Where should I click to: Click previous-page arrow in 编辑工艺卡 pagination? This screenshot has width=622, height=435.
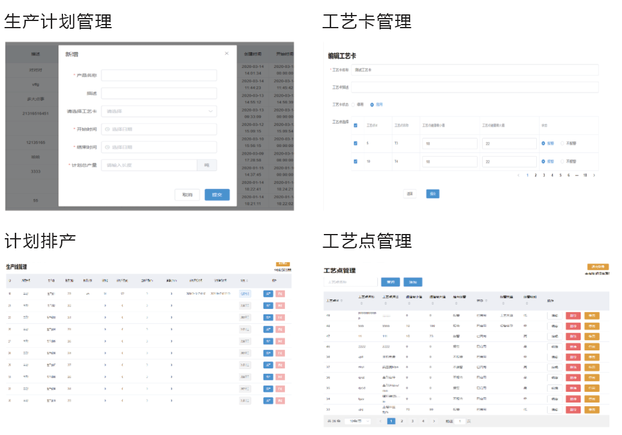click(518, 175)
